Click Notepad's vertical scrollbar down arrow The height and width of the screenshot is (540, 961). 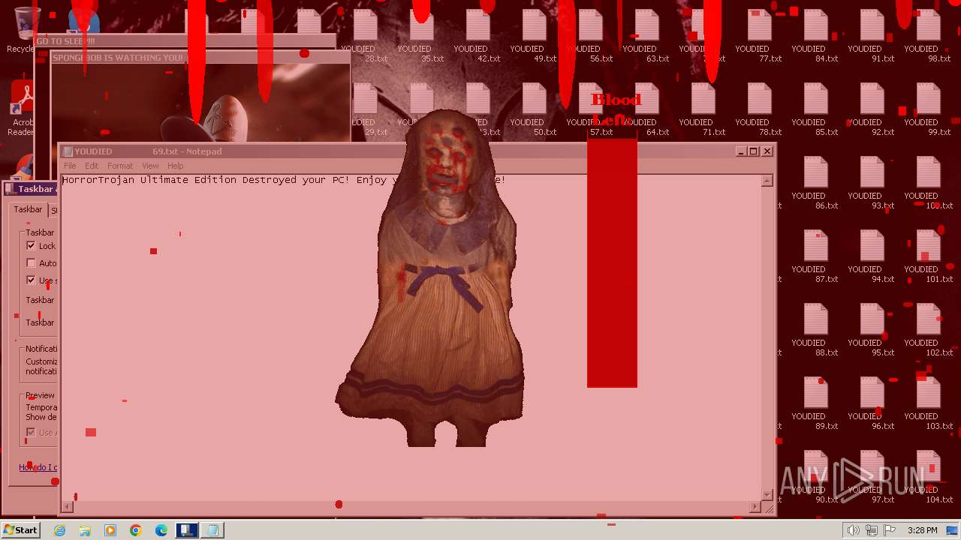point(767,494)
